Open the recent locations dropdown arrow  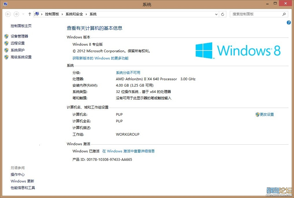tap(23, 14)
